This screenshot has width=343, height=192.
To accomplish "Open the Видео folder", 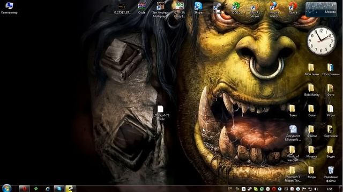I will 331,152.
